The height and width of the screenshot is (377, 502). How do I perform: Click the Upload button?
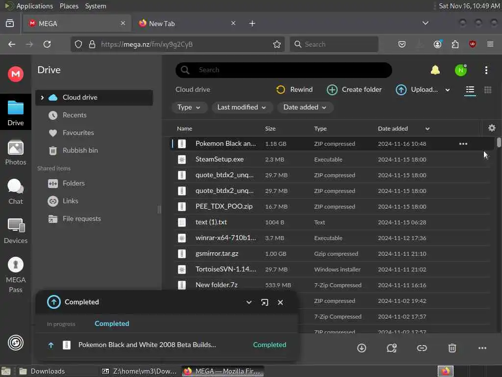(417, 90)
